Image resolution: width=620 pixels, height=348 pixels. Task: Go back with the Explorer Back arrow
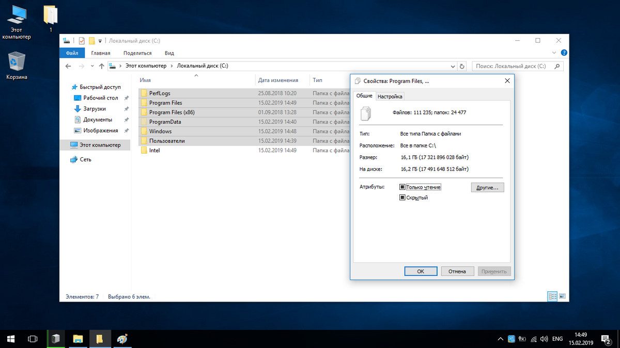(x=68, y=66)
